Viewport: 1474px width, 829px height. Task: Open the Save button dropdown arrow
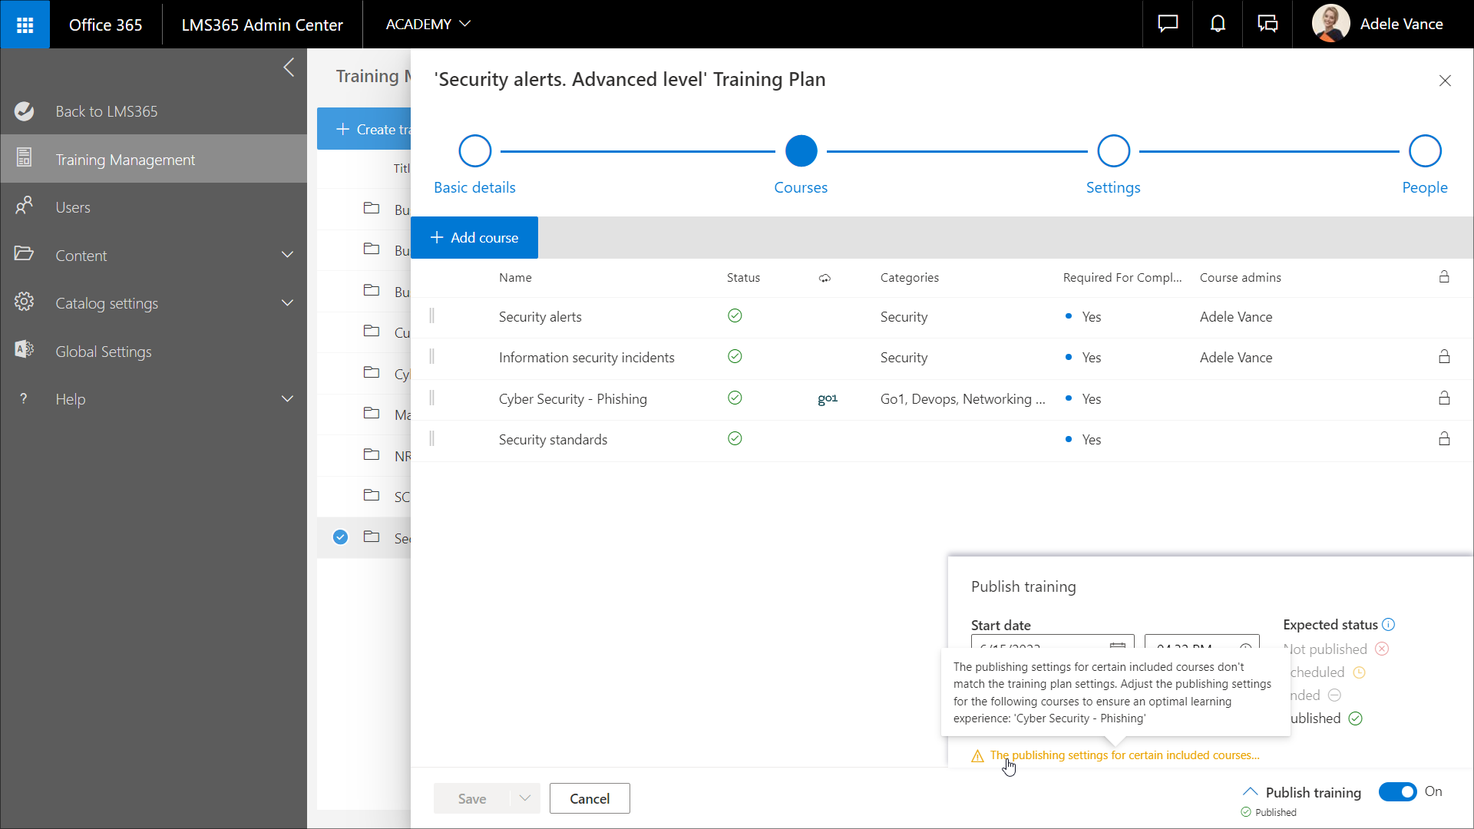(x=525, y=798)
